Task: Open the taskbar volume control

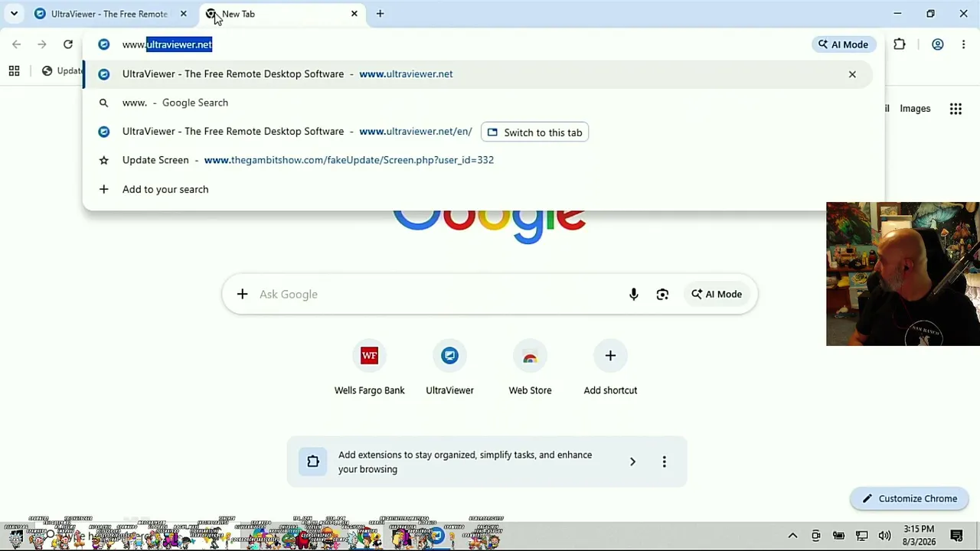Action: tap(884, 536)
